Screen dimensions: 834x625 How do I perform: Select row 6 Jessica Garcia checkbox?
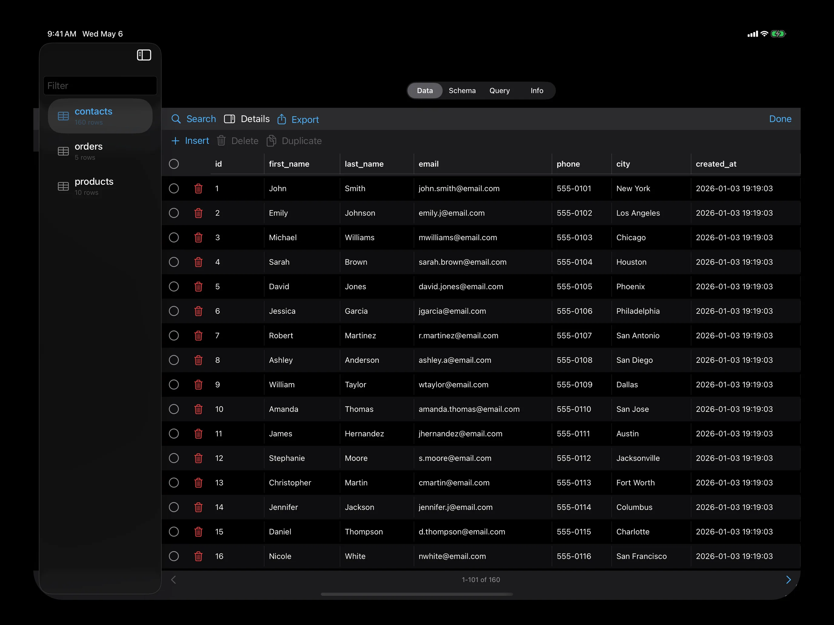coord(174,311)
